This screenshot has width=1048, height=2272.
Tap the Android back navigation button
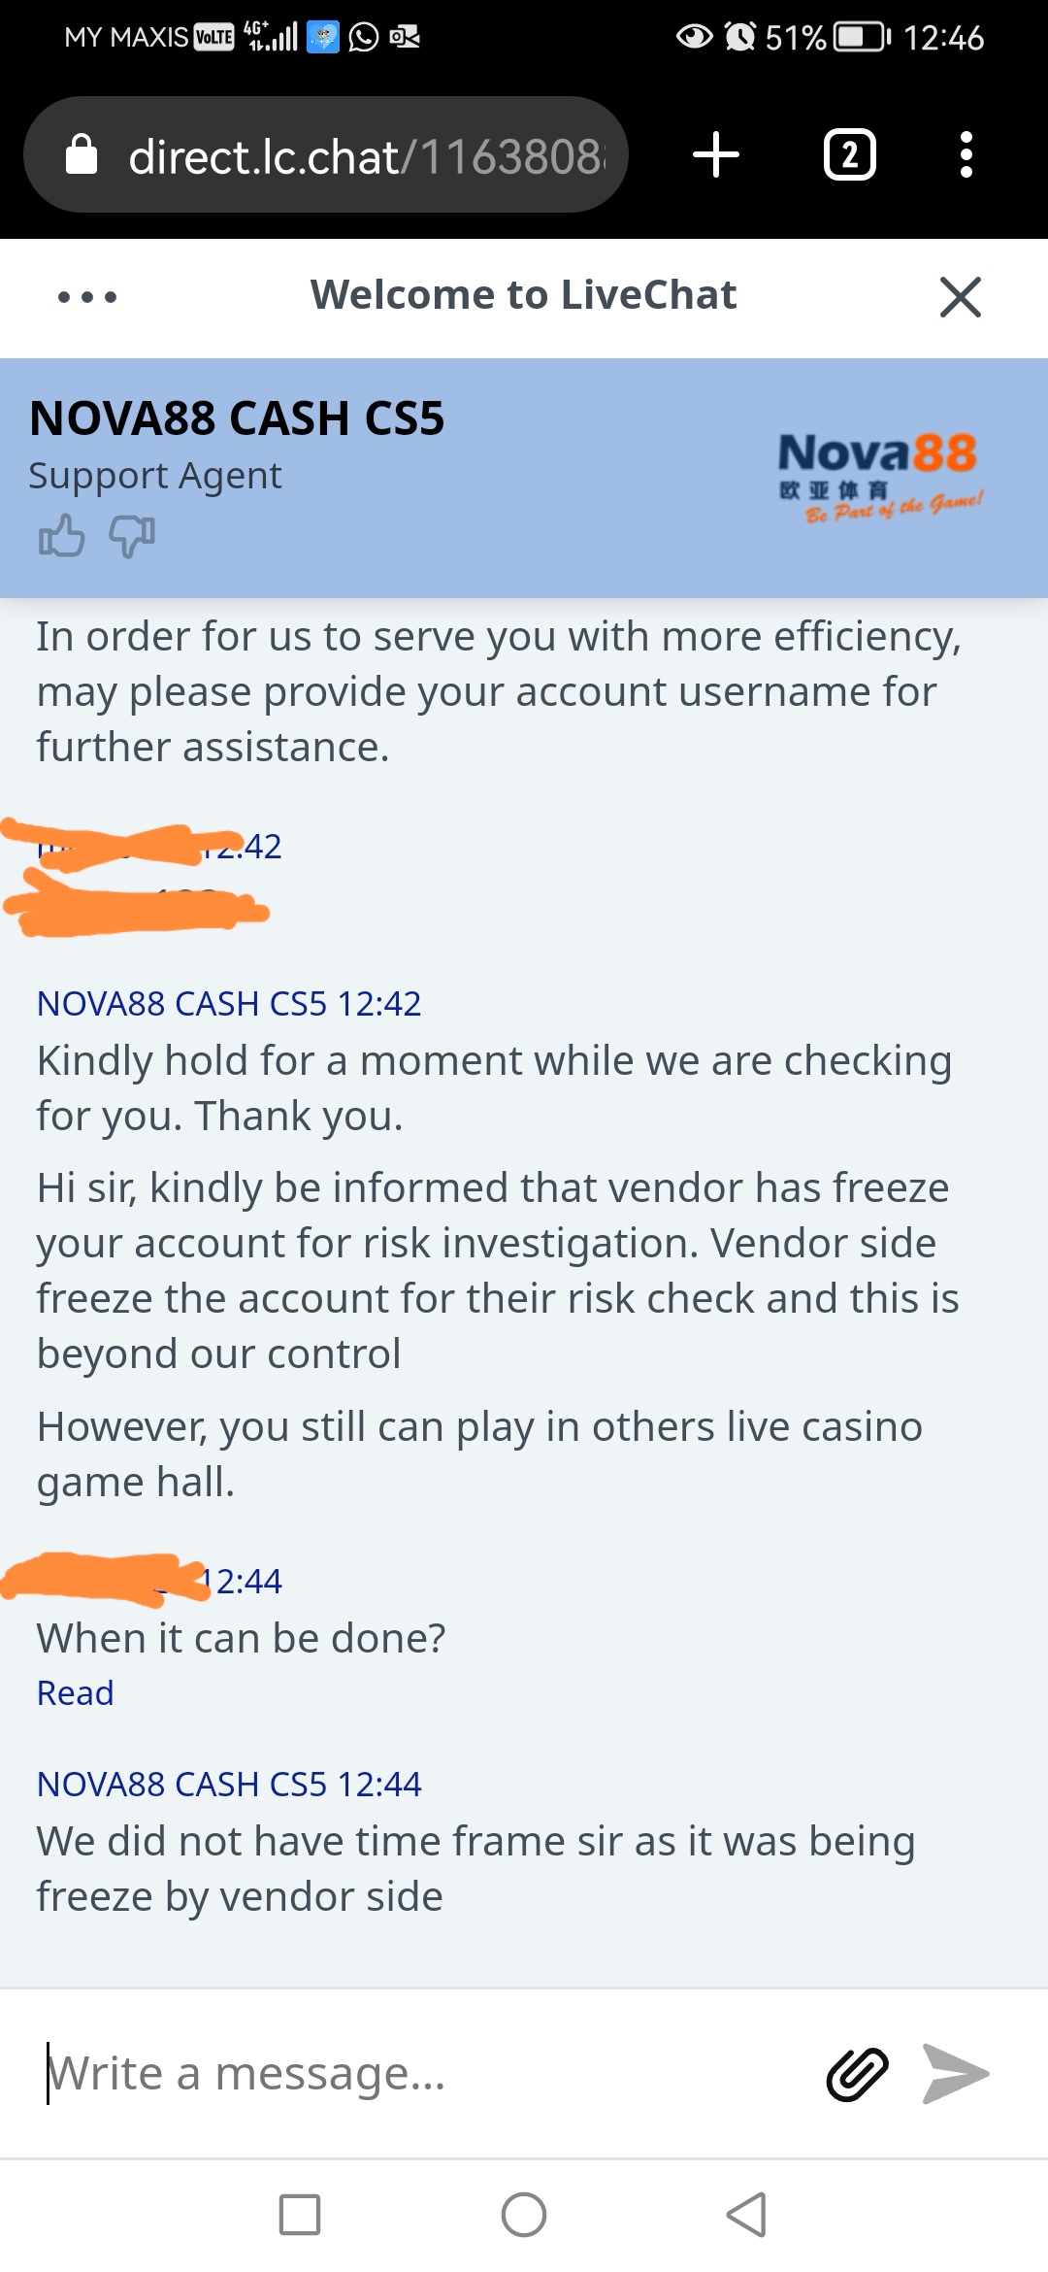coord(747,2215)
